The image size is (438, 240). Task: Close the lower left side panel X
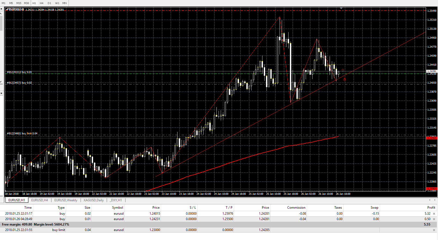pos(1,93)
